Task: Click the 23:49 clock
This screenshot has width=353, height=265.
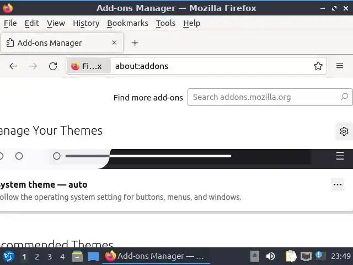Action: pyautogui.click(x=341, y=256)
